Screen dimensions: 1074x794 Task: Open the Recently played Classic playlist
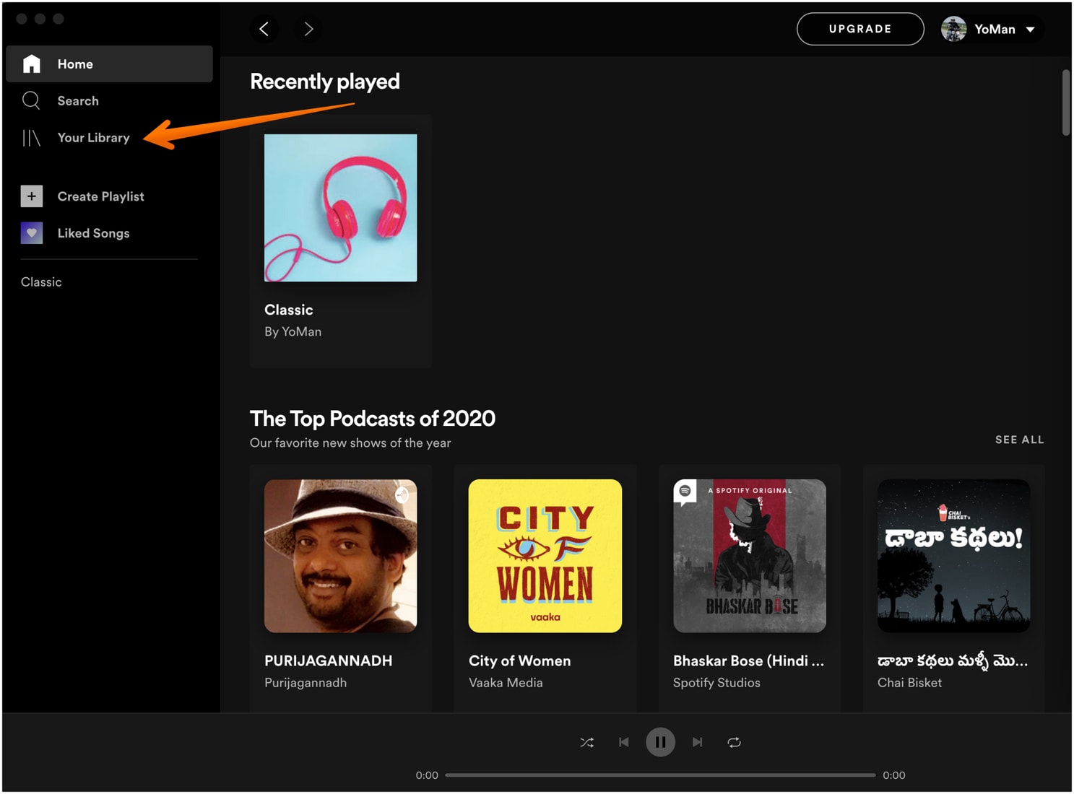(339, 207)
